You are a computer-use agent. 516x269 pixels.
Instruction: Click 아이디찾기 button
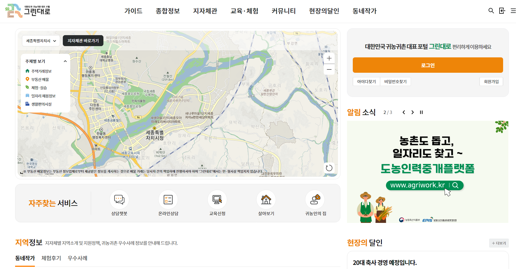pyautogui.click(x=366, y=82)
